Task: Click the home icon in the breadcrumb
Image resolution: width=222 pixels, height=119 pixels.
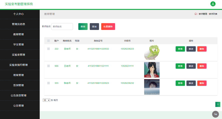Action: [x=195, y=14]
